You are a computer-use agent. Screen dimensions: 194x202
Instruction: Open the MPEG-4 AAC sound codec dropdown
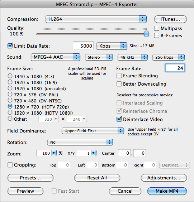point(56,57)
